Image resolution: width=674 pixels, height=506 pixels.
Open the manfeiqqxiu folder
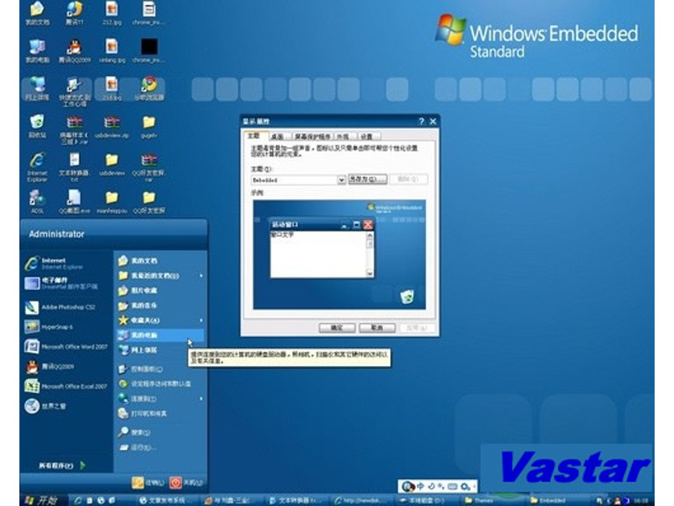[112, 202]
